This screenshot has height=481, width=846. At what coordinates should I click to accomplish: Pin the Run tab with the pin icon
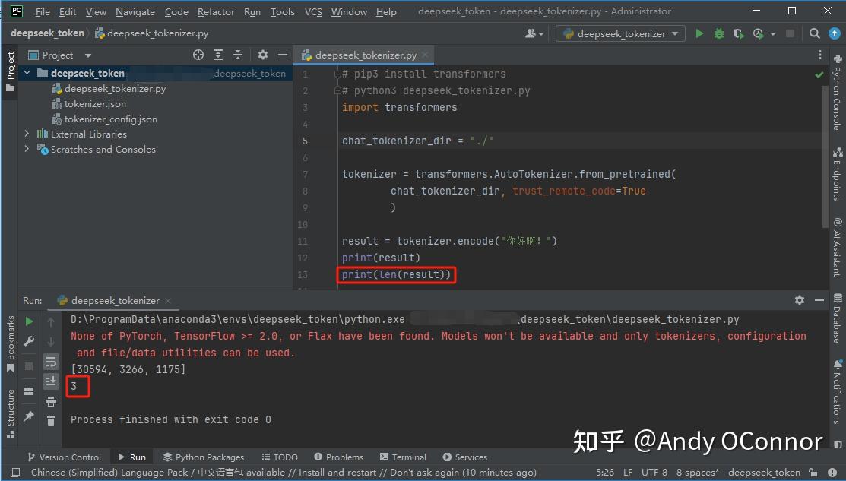29,416
